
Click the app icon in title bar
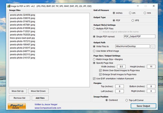pos(9,6)
